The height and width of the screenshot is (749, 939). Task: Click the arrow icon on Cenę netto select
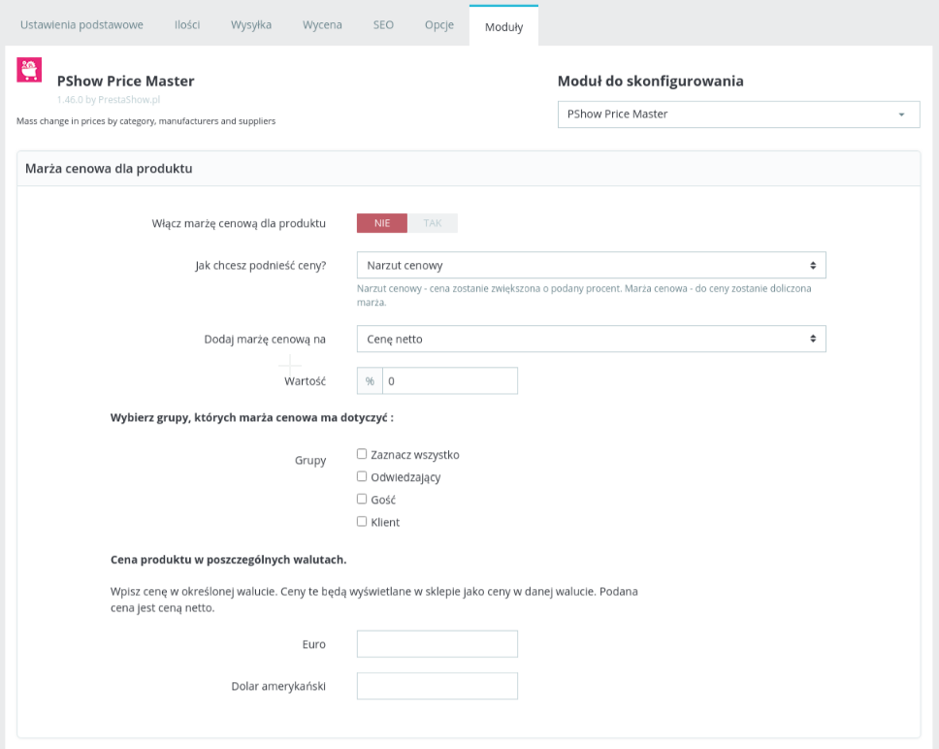coord(813,339)
